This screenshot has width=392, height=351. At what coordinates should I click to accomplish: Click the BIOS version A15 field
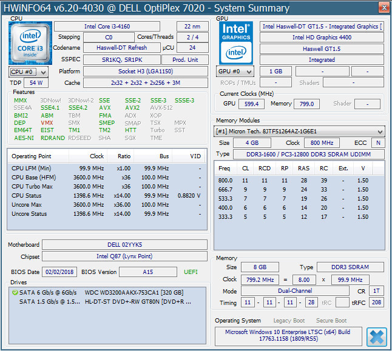click(x=148, y=272)
